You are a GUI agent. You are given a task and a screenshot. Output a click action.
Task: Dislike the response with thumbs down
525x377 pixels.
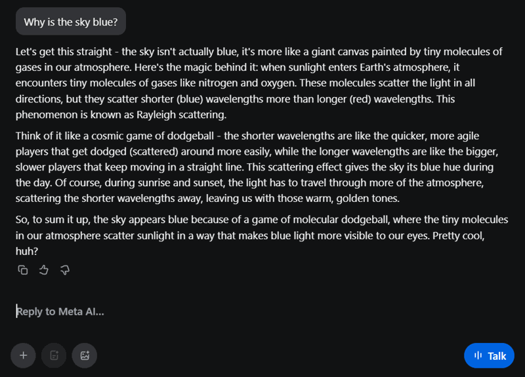pos(65,269)
